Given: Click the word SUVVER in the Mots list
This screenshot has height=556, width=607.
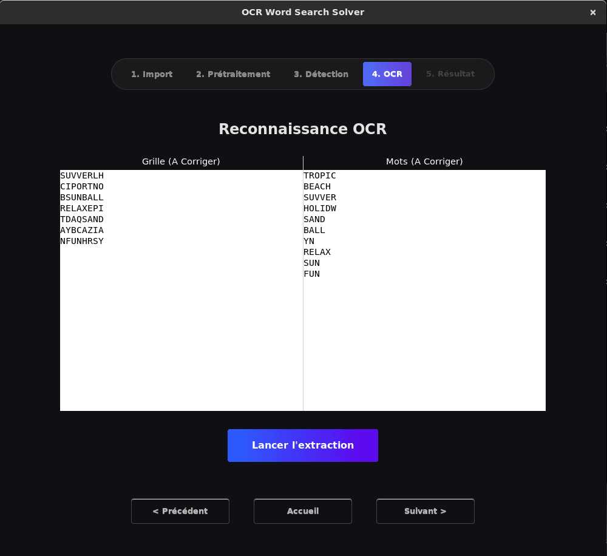Looking at the screenshot, I should (x=320, y=198).
